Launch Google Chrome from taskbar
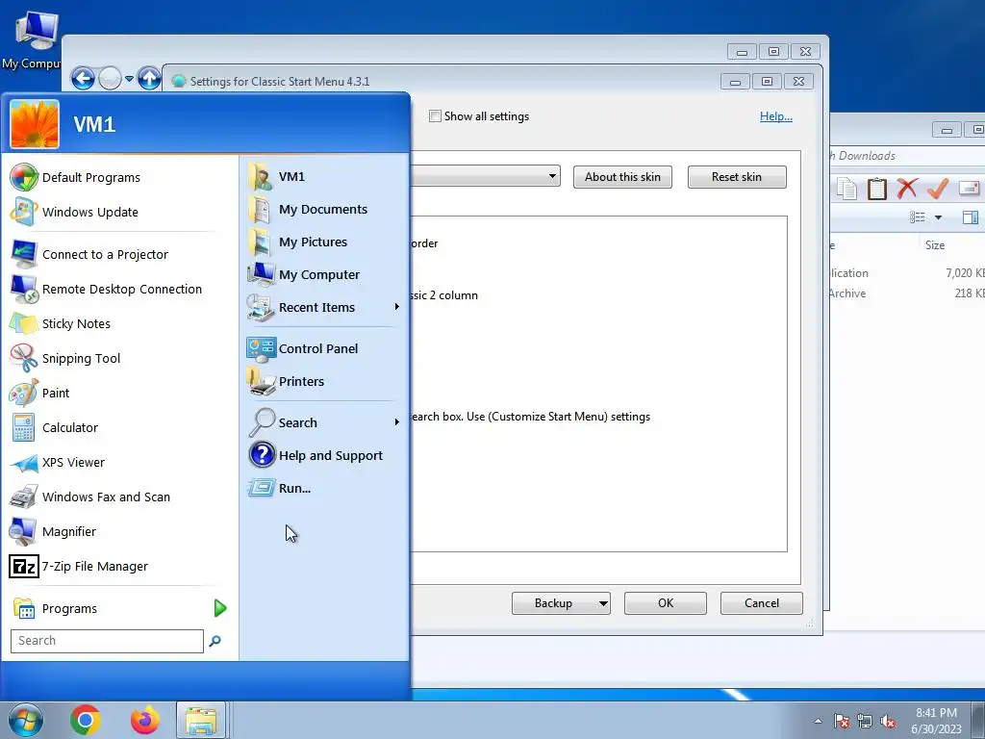This screenshot has width=985, height=739. (86, 720)
